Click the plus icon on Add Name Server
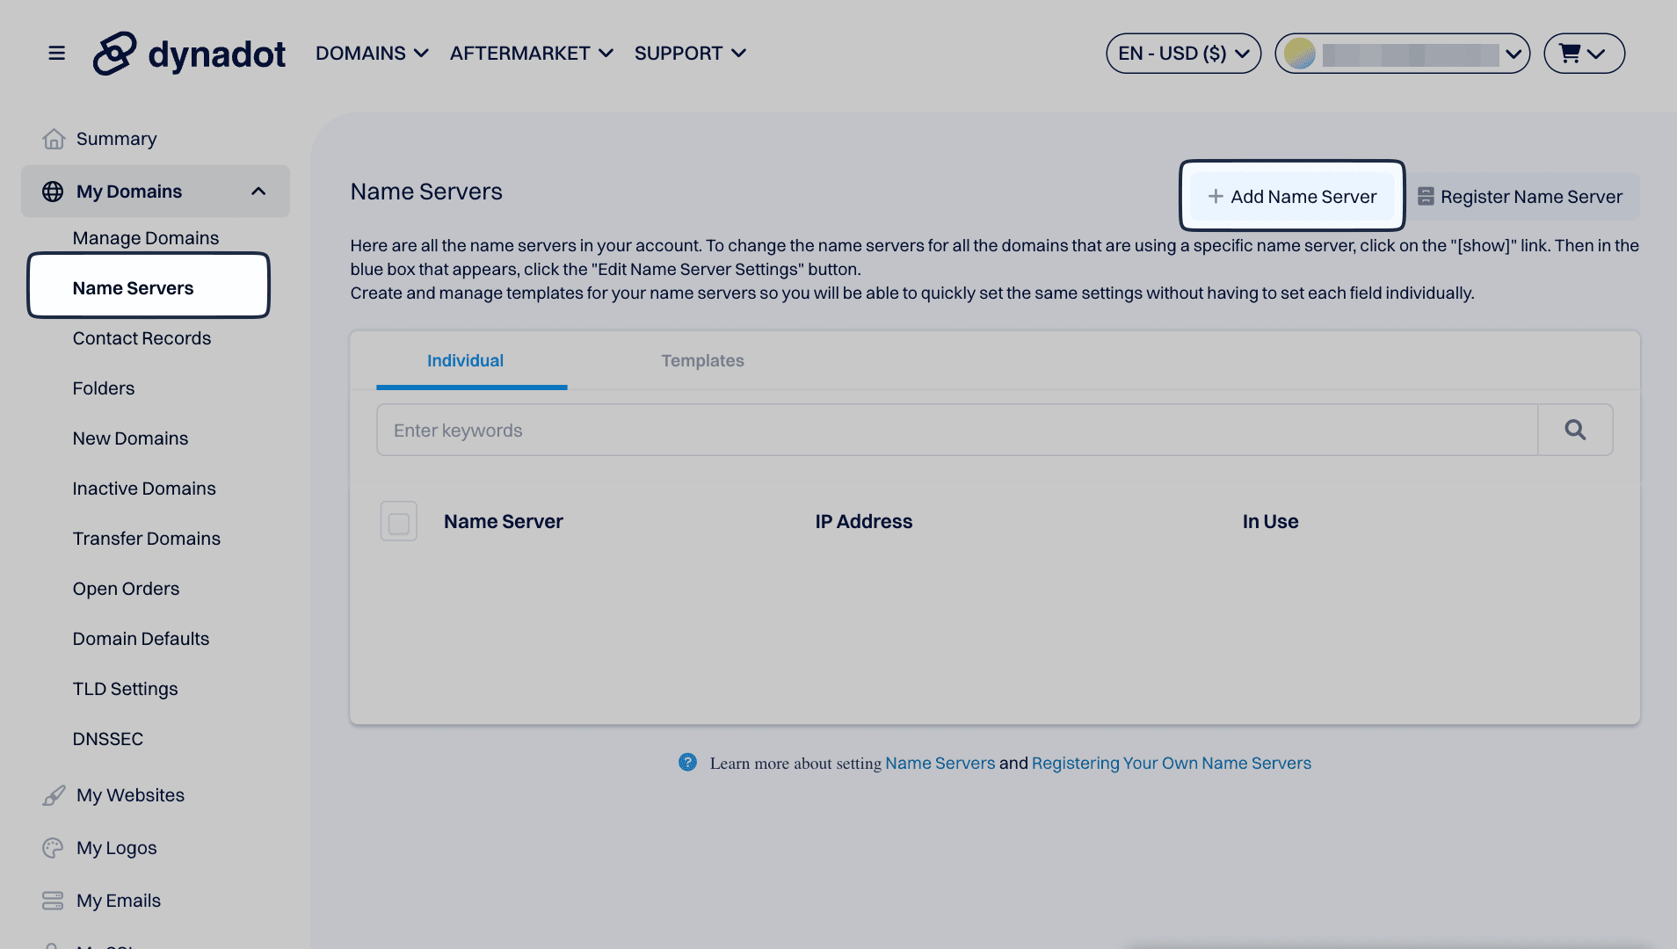This screenshot has width=1677, height=949. 1216,197
